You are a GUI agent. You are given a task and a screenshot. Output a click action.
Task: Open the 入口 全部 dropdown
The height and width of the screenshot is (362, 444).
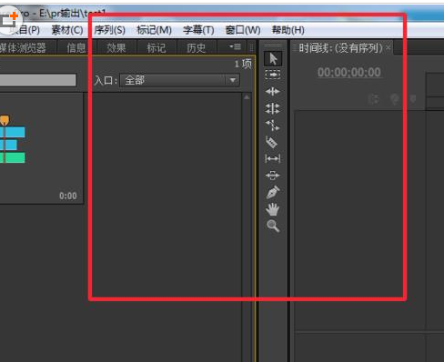point(180,80)
